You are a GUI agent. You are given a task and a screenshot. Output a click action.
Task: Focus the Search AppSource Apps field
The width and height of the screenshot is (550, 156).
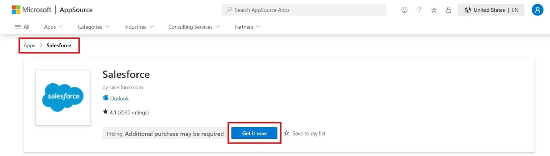click(304, 10)
